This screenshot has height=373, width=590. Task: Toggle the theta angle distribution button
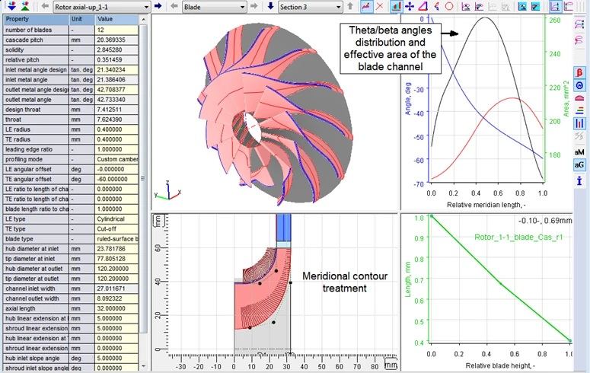579,85
